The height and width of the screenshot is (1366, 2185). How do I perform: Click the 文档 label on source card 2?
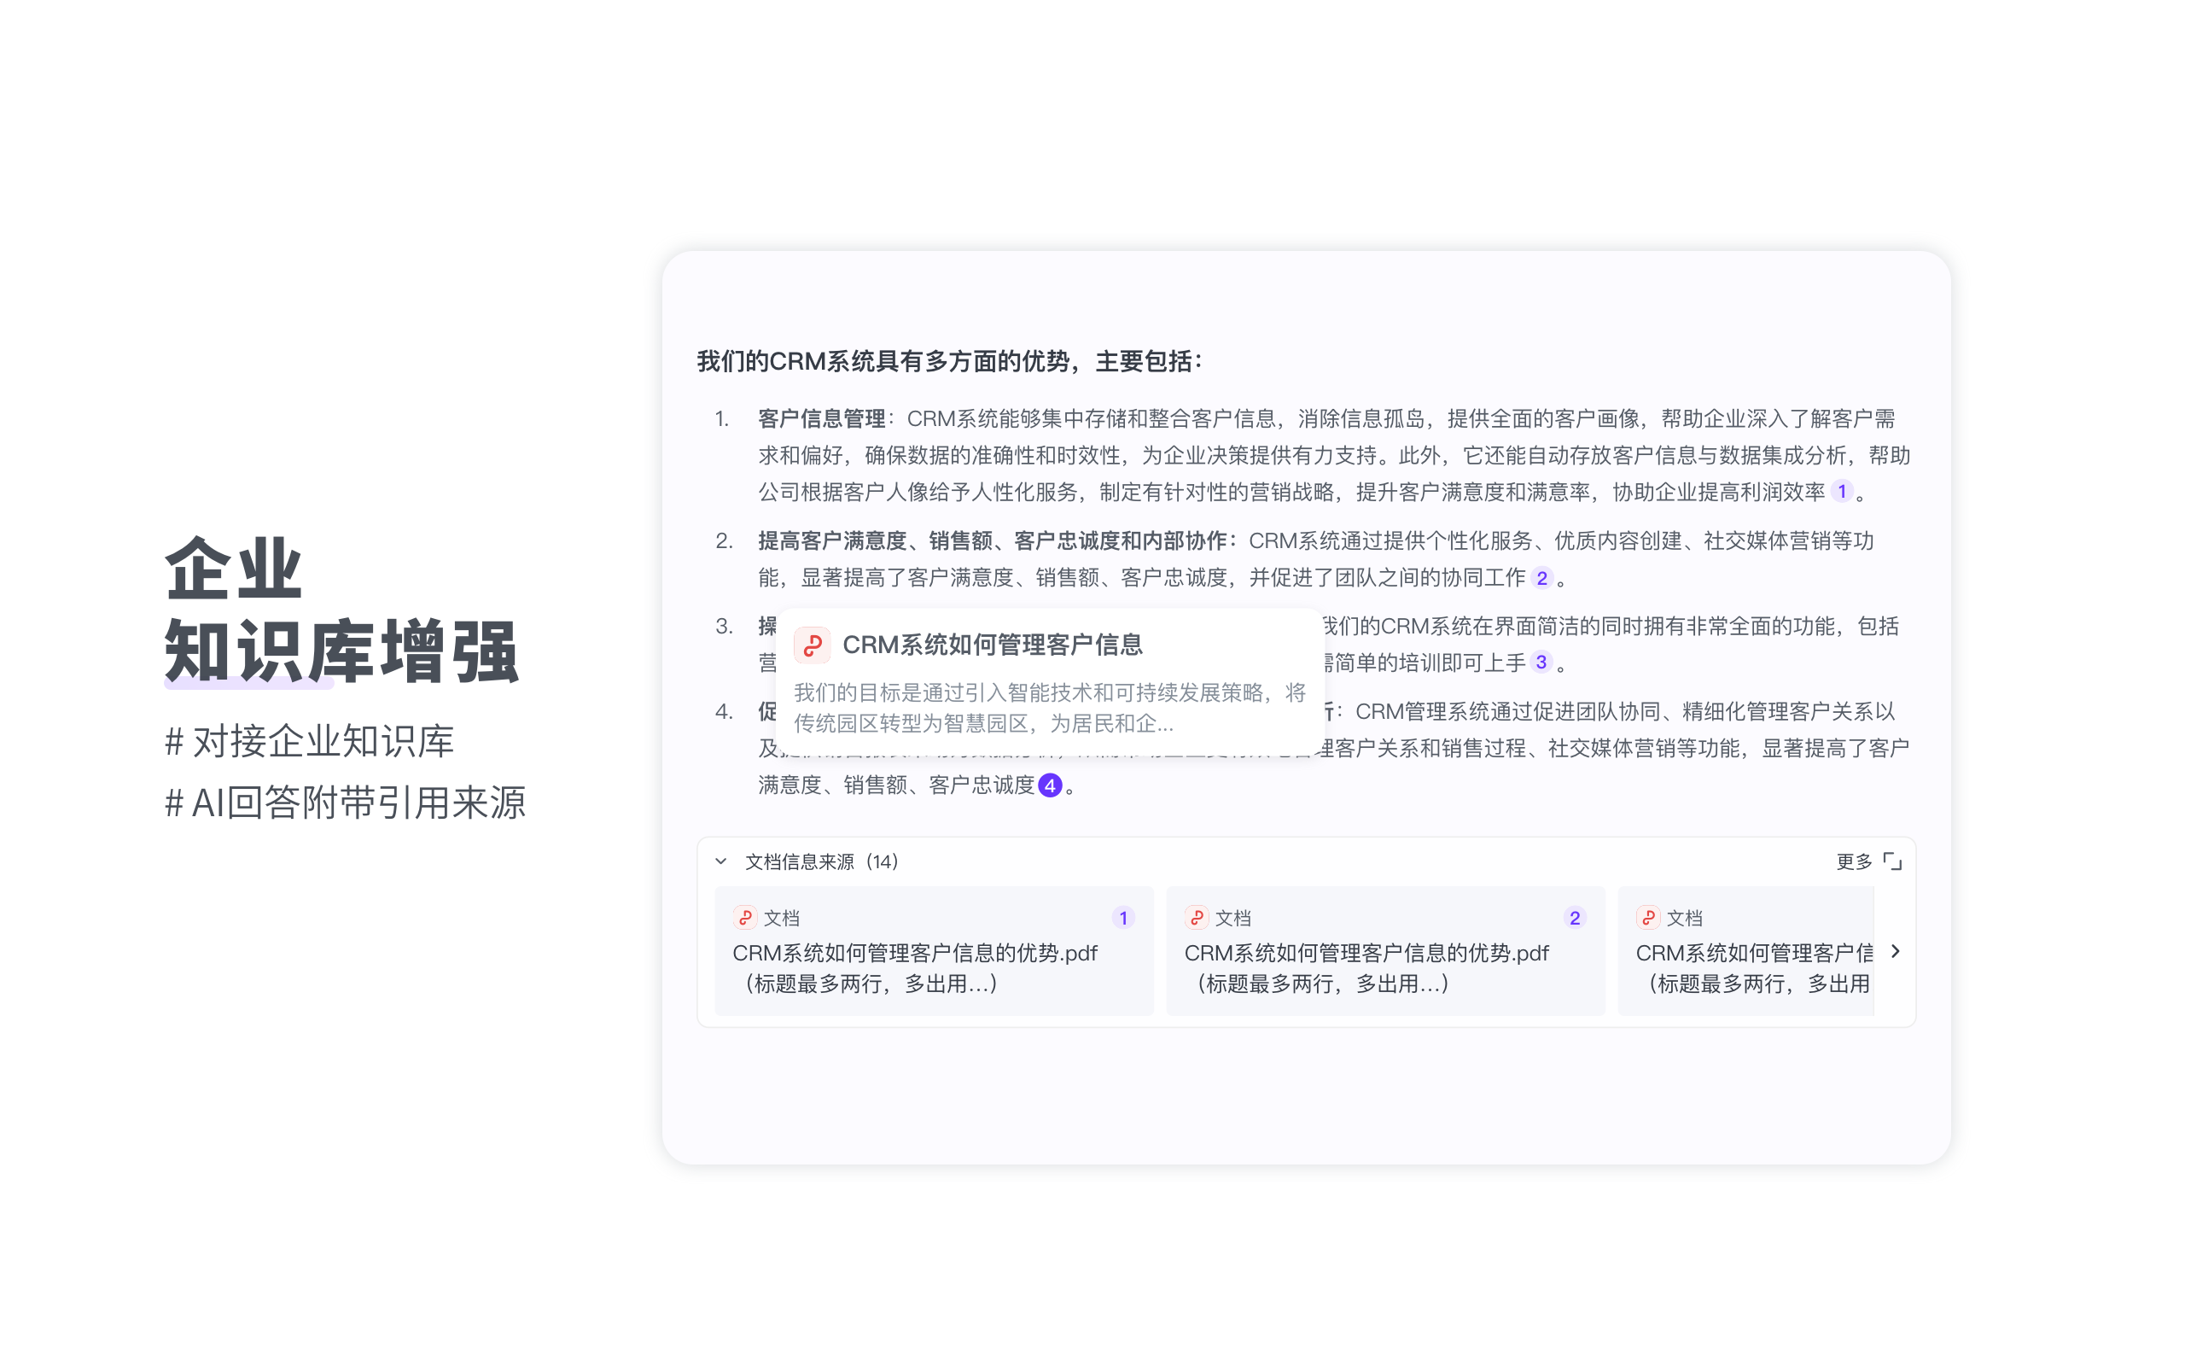pyautogui.click(x=1232, y=918)
